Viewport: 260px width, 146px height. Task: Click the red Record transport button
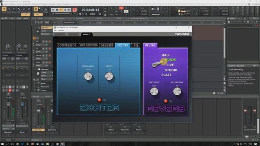tap(75, 10)
